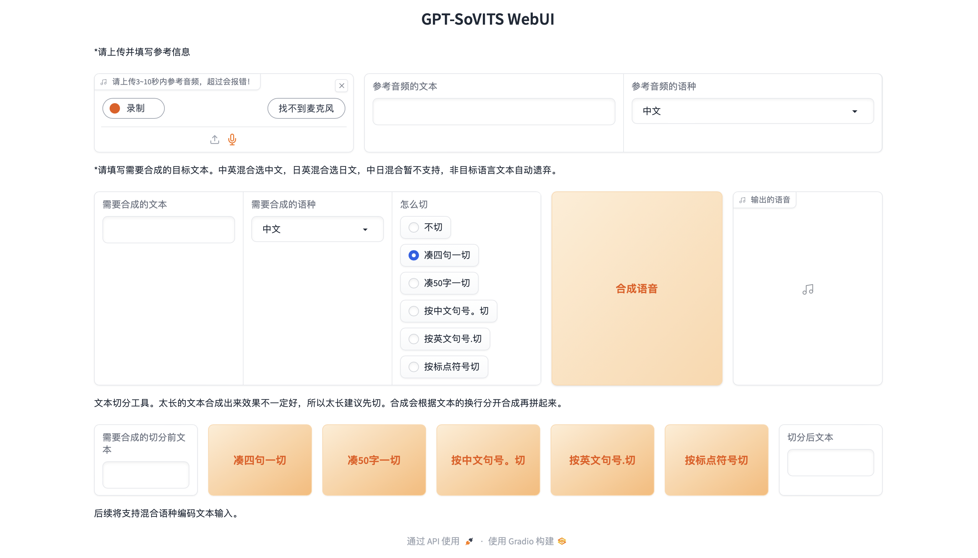Click the Gradio logo icon in the footer
The height and width of the screenshot is (558, 978).
coord(562,541)
